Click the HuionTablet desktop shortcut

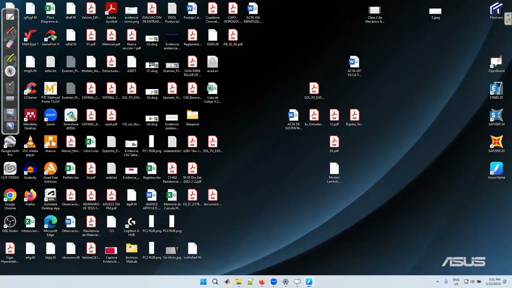point(496,171)
